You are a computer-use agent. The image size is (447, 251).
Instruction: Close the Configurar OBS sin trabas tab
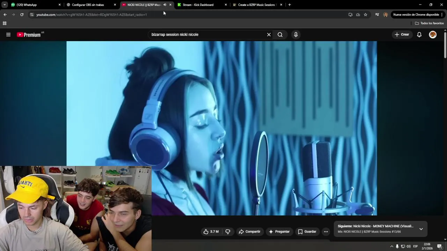coord(115,5)
